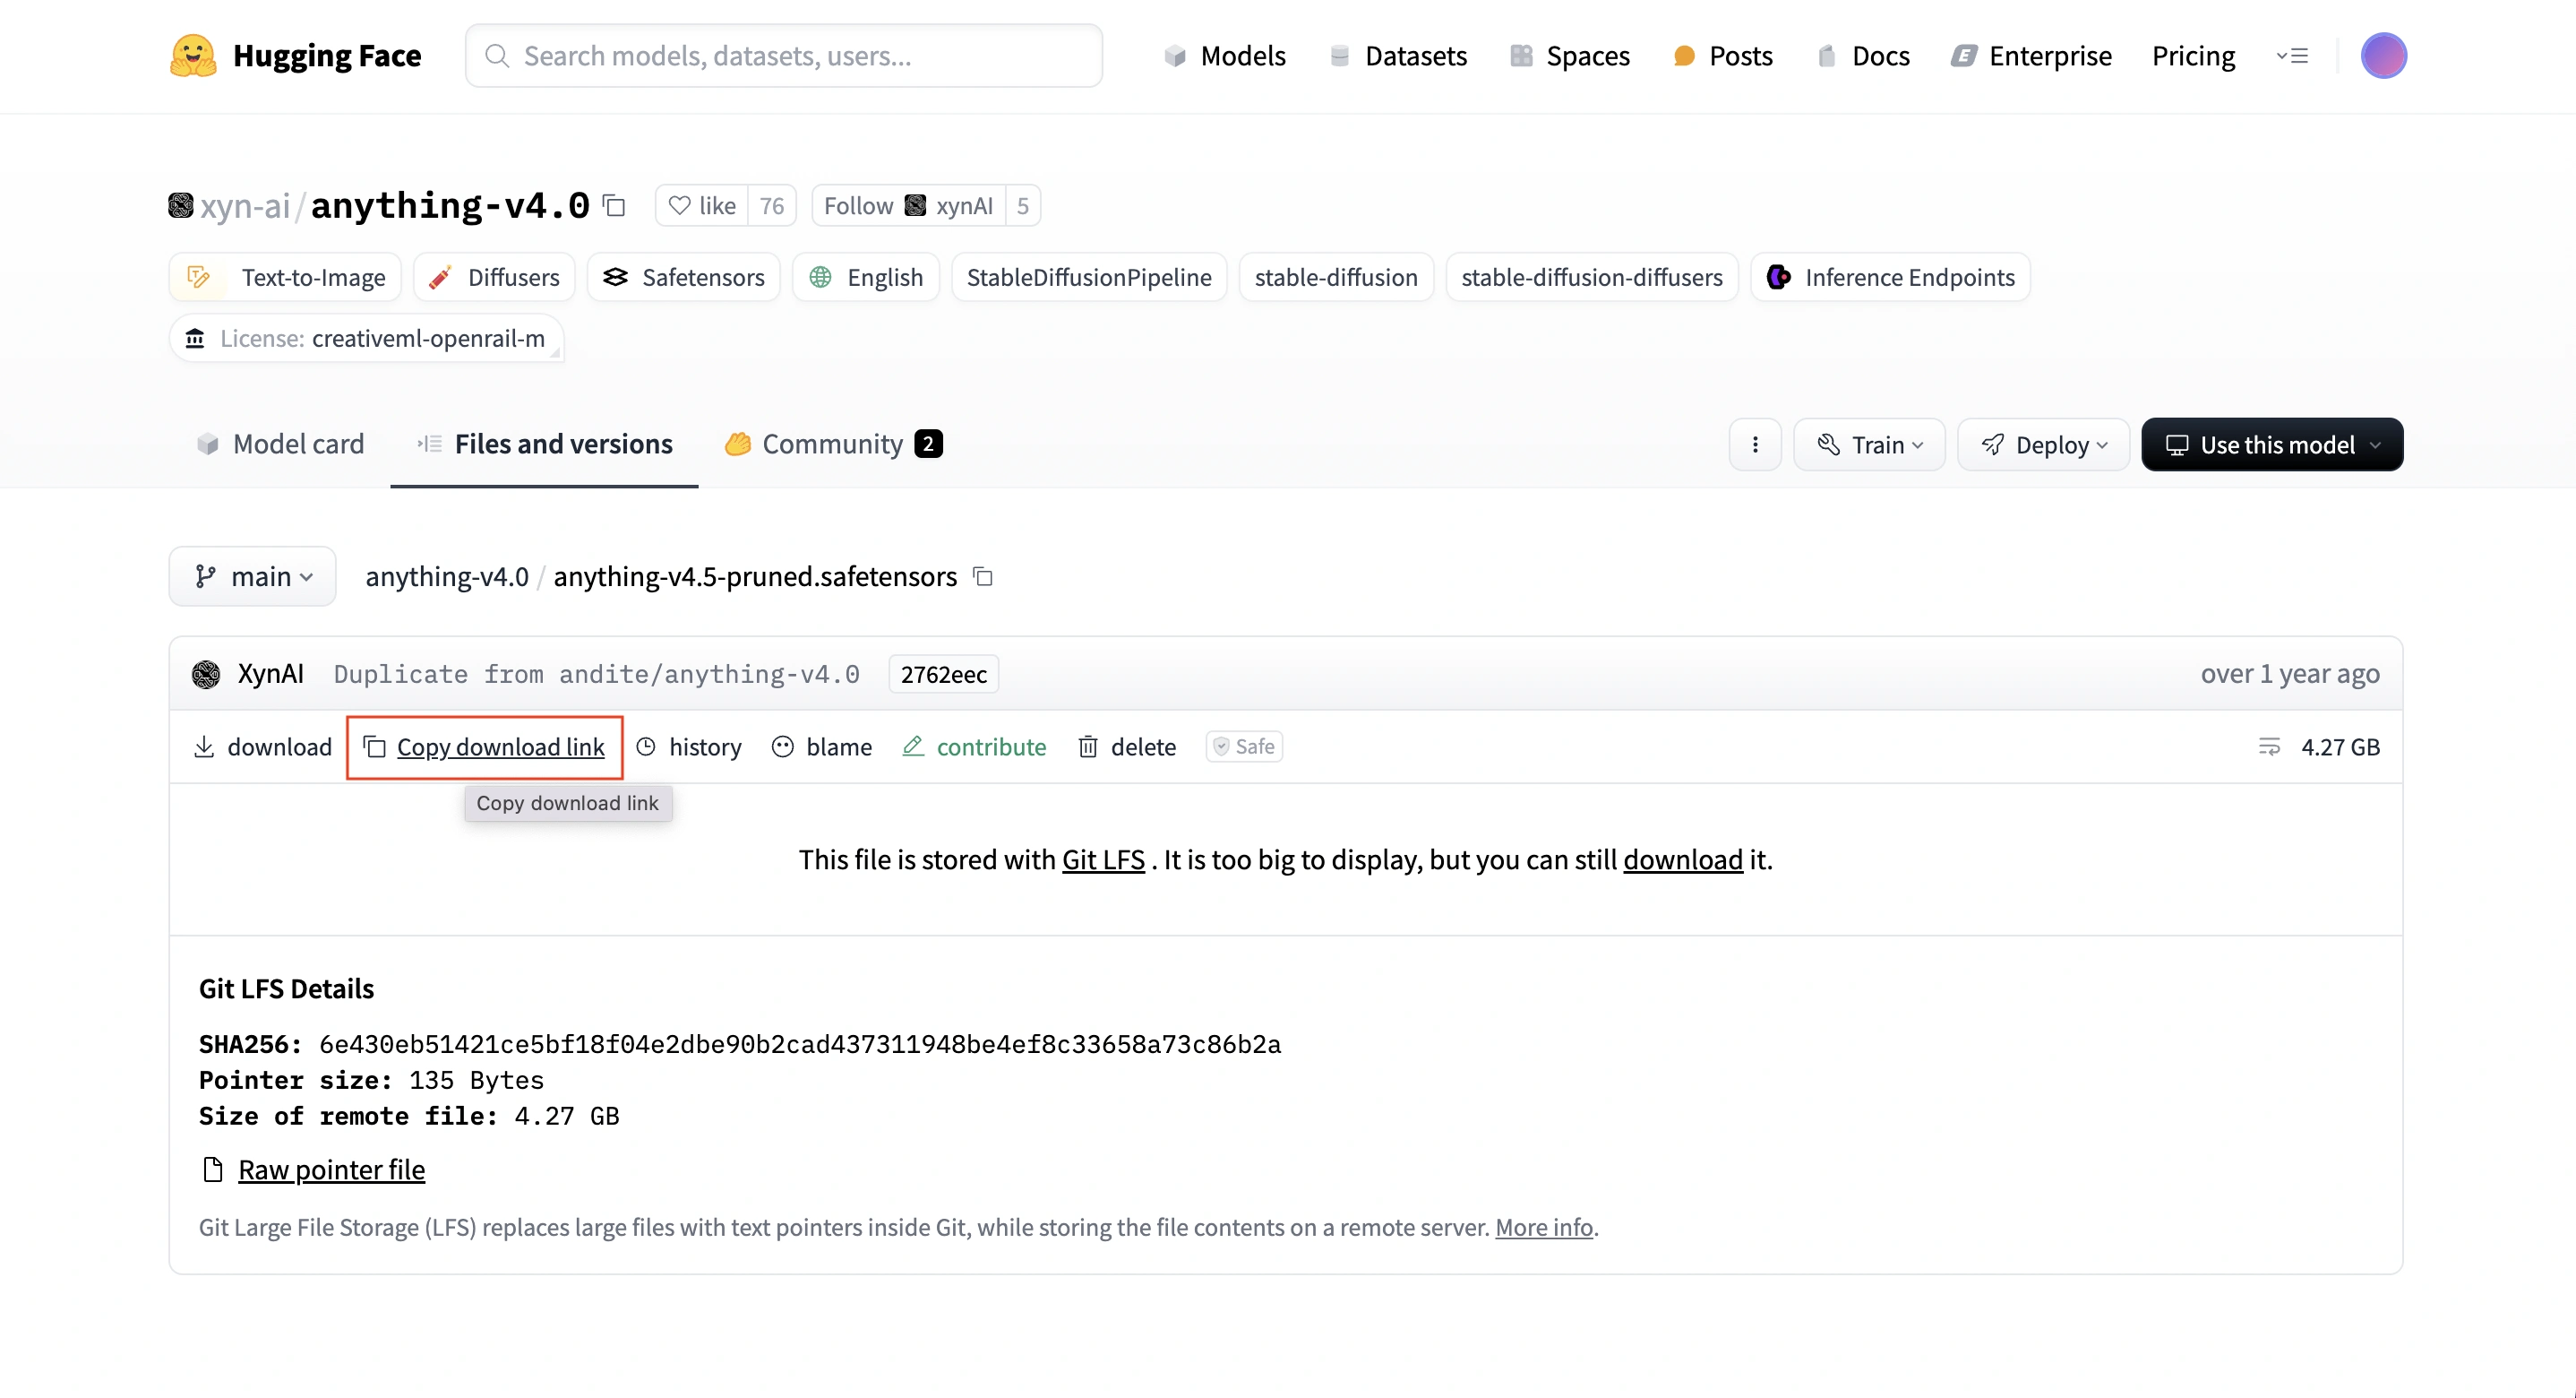Click the License bank icon
The height and width of the screenshot is (1398, 2576).
pyautogui.click(x=195, y=338)
